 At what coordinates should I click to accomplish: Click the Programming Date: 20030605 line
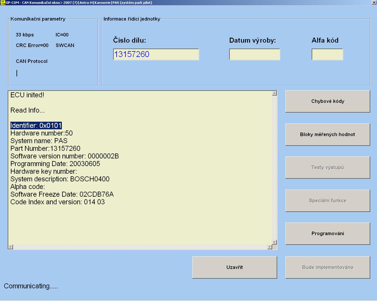coord(55,164)
